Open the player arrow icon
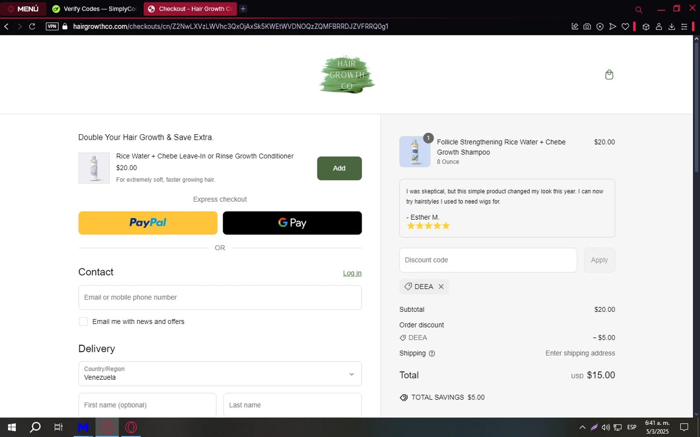The width and height of the screenshot is (700, 437). click(x=613, y=27)
